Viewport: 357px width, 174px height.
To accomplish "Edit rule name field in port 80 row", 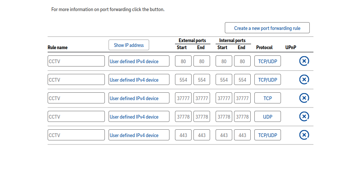I will pos(76,61).
